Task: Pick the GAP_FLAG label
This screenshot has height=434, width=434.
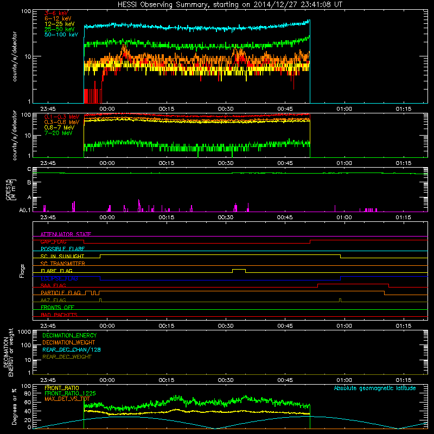Action: coord(53,241)
